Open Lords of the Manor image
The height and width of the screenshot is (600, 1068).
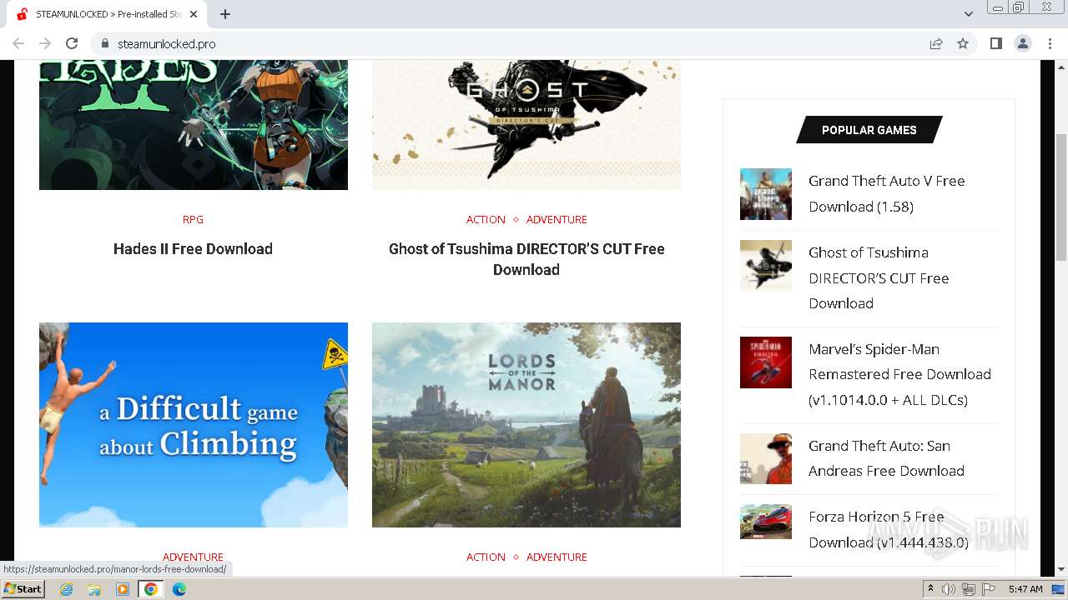[526, 425]
